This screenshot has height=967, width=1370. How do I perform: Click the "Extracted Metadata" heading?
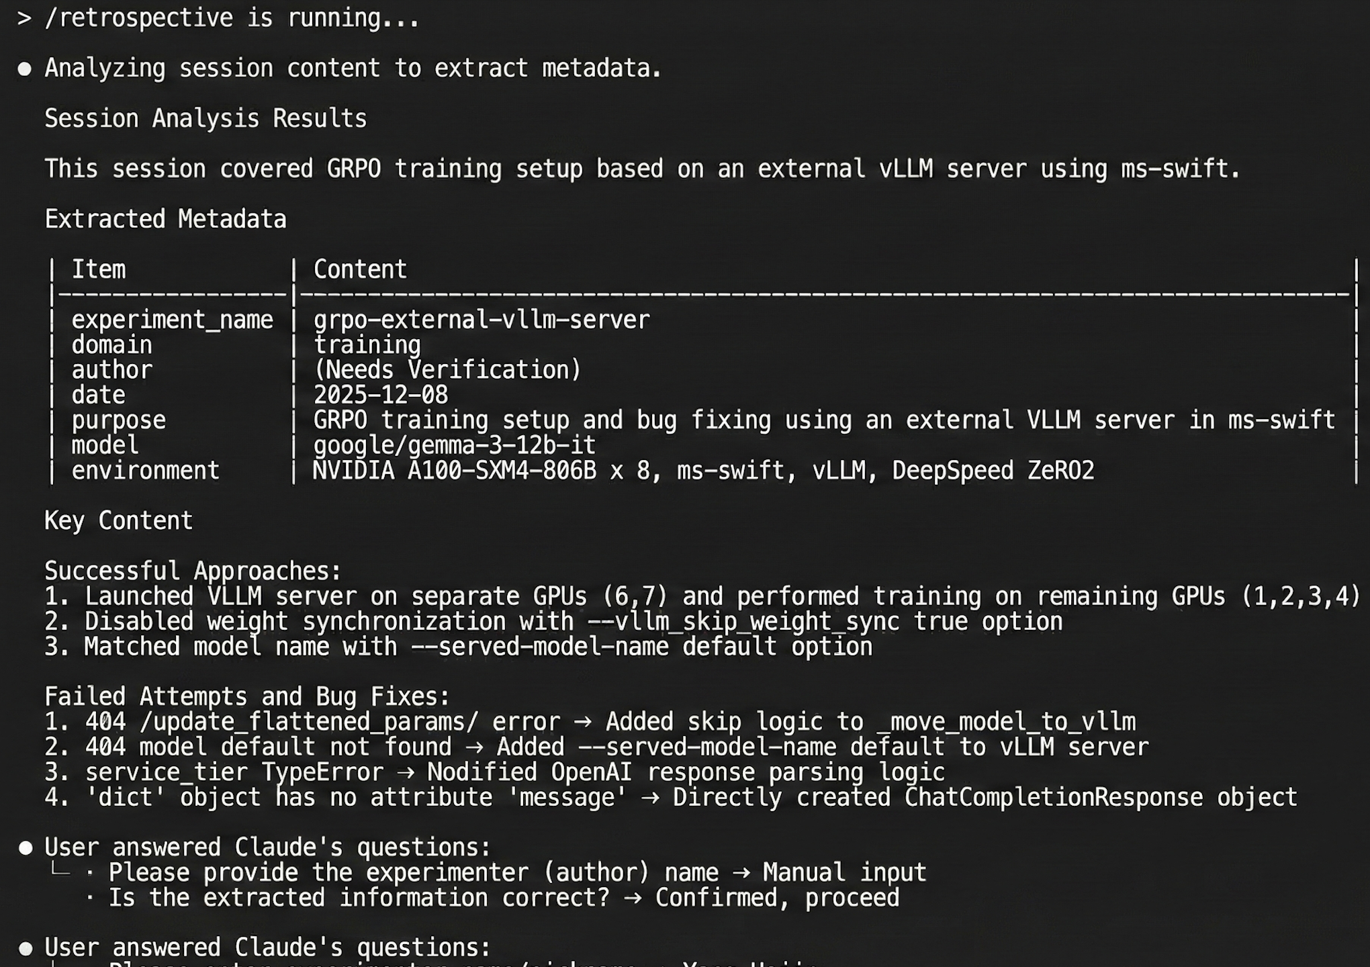coord(165,220)
